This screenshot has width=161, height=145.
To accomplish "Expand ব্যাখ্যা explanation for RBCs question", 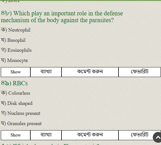I will 46,135.
